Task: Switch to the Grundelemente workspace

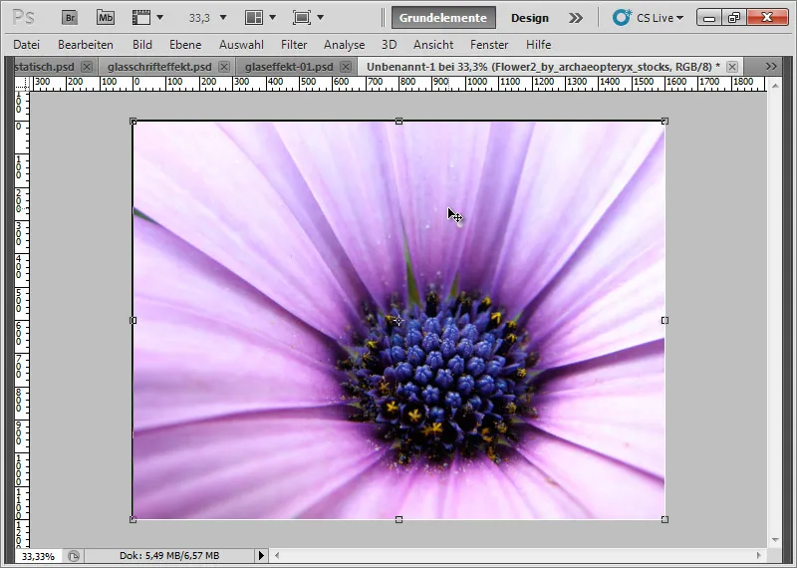Action: click(x=443, y=18)
